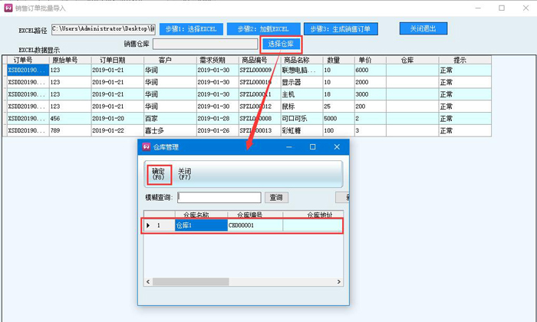Click the 订单号 column header
Viewport: 537px width, 322px height.
(24, 60)
